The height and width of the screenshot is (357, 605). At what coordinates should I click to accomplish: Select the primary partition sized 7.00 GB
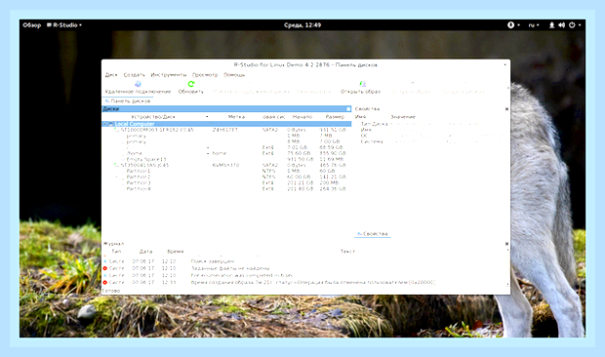pyautogui.click(x=226, y=141)
